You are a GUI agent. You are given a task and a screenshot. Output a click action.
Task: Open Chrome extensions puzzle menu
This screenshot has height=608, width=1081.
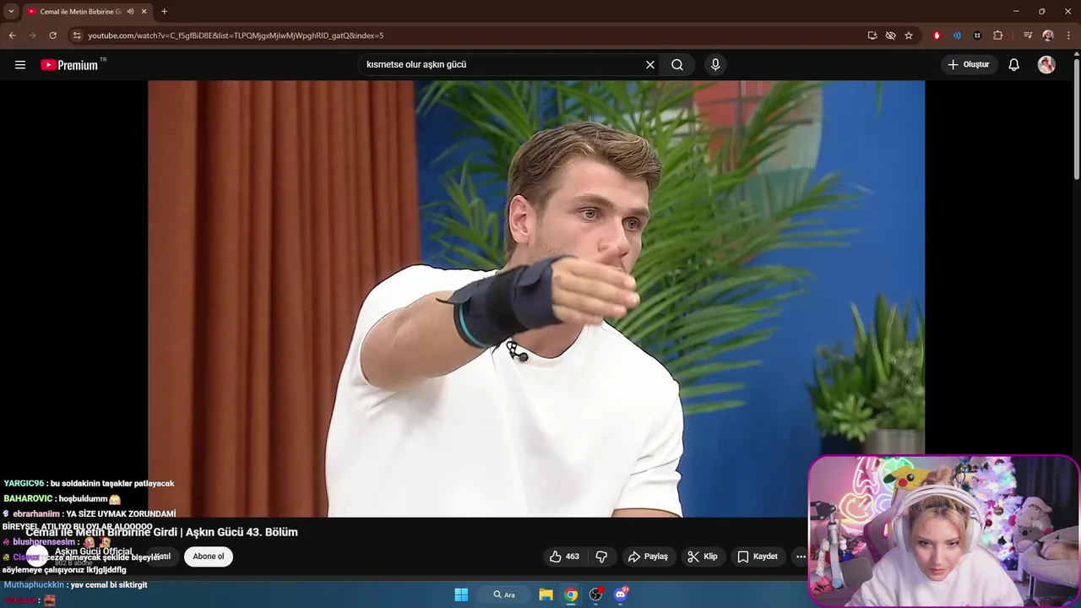point(998,35)
